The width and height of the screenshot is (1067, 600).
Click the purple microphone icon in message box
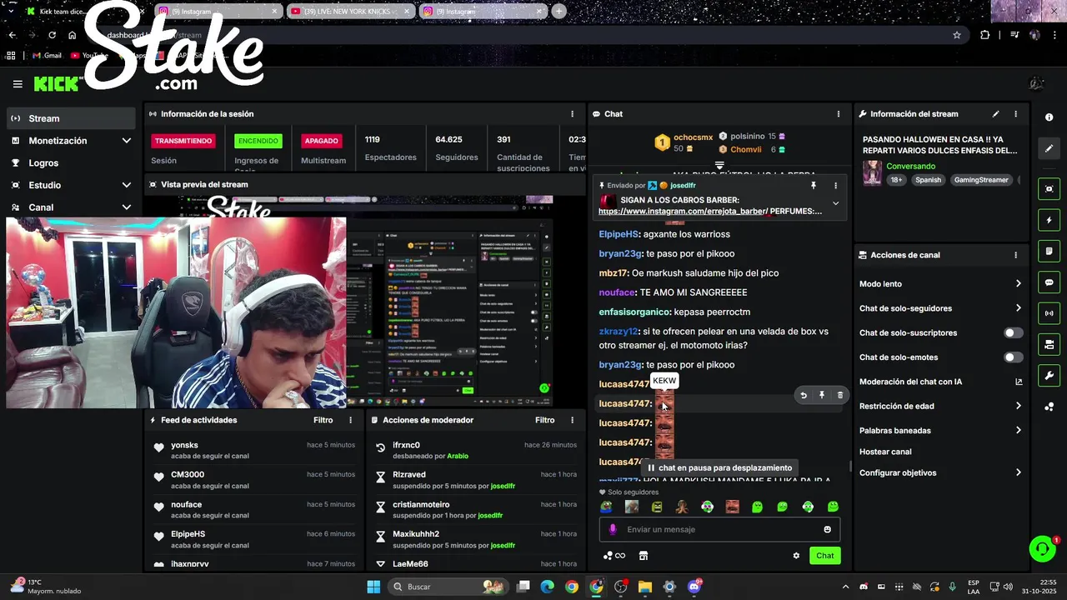(613, 529)
